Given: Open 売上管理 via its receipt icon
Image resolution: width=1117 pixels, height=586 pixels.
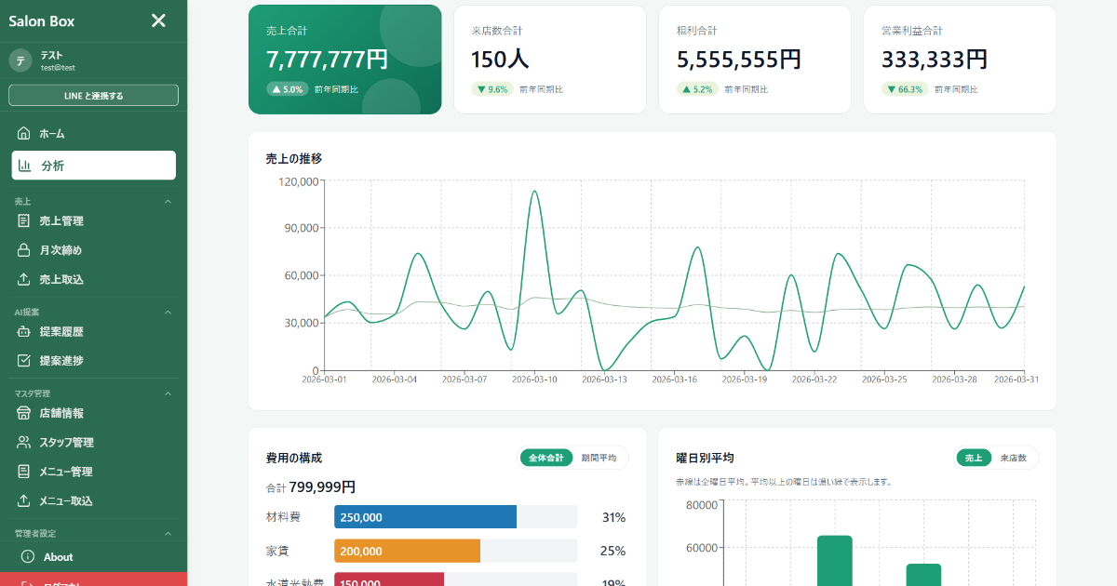Looking at the screenshot, I should [x=24, y=221].
